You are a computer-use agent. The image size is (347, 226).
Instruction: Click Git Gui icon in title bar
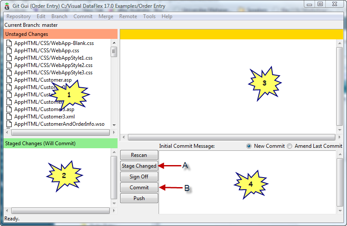click(x=6, y=5)
